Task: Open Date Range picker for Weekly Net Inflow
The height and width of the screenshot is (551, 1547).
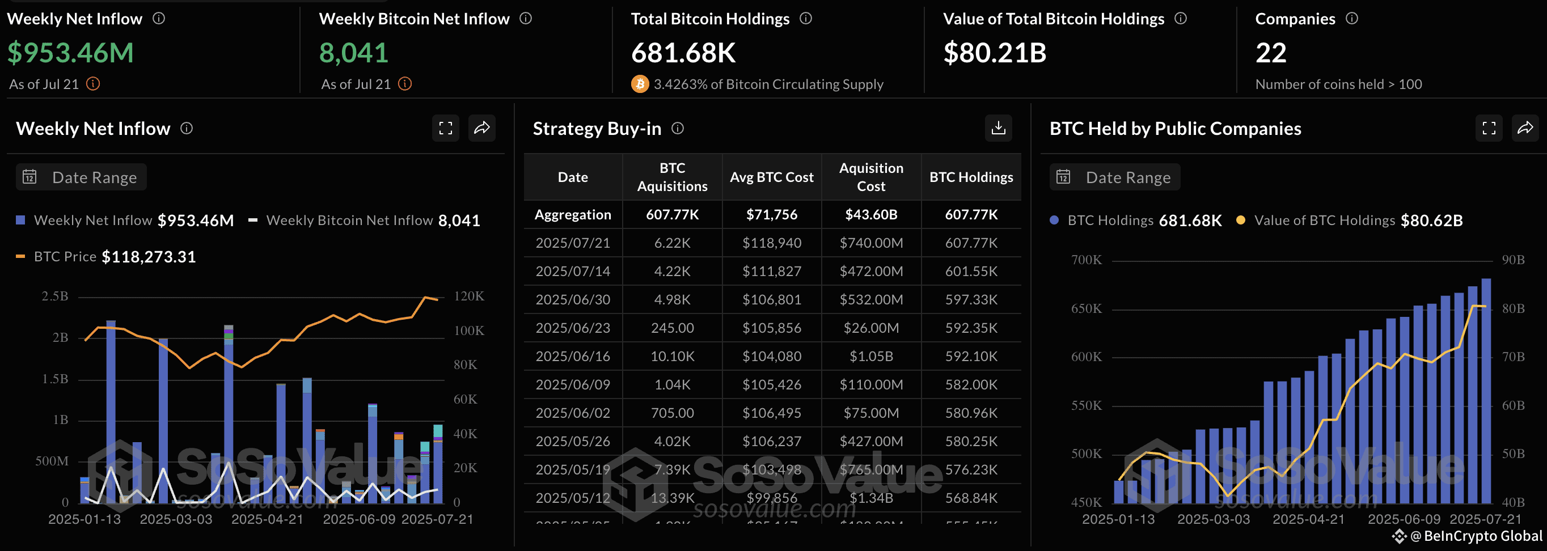Action: pos(81,177)
